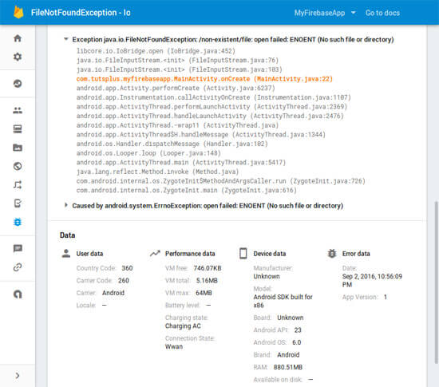Open the Realtime Database icon

pos(18,129)
